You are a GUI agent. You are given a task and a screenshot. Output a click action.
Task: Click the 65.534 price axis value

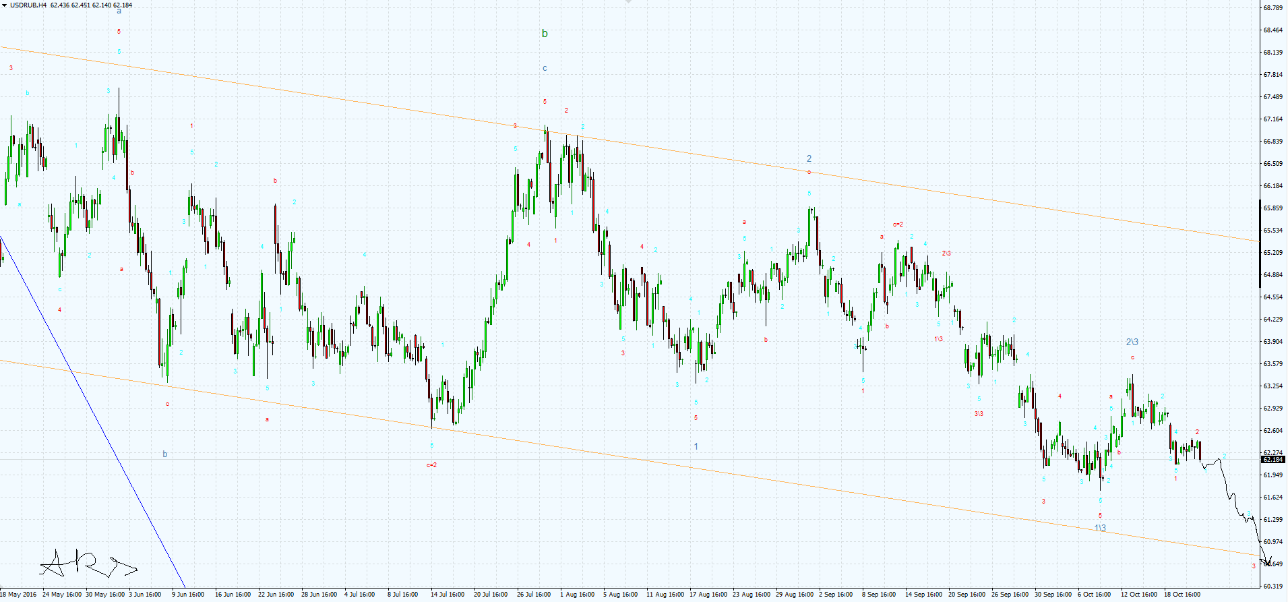coord(1272,231)
